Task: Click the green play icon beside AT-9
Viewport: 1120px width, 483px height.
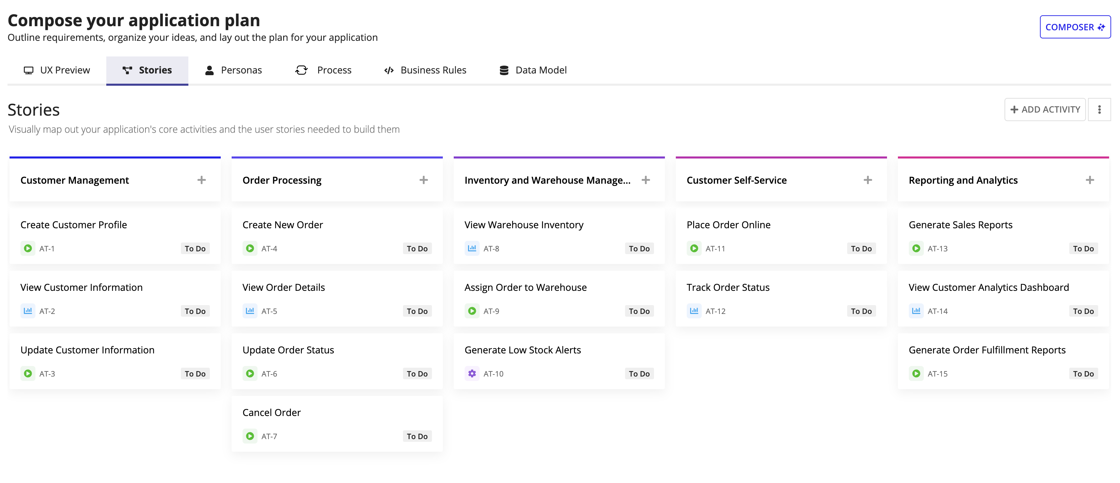Action: [x=472, y=311]
